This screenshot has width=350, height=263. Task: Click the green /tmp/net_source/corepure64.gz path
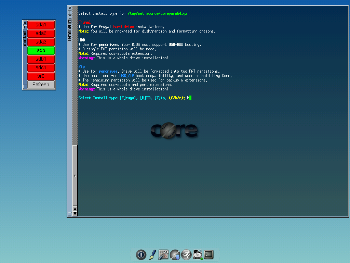[157, 13]
